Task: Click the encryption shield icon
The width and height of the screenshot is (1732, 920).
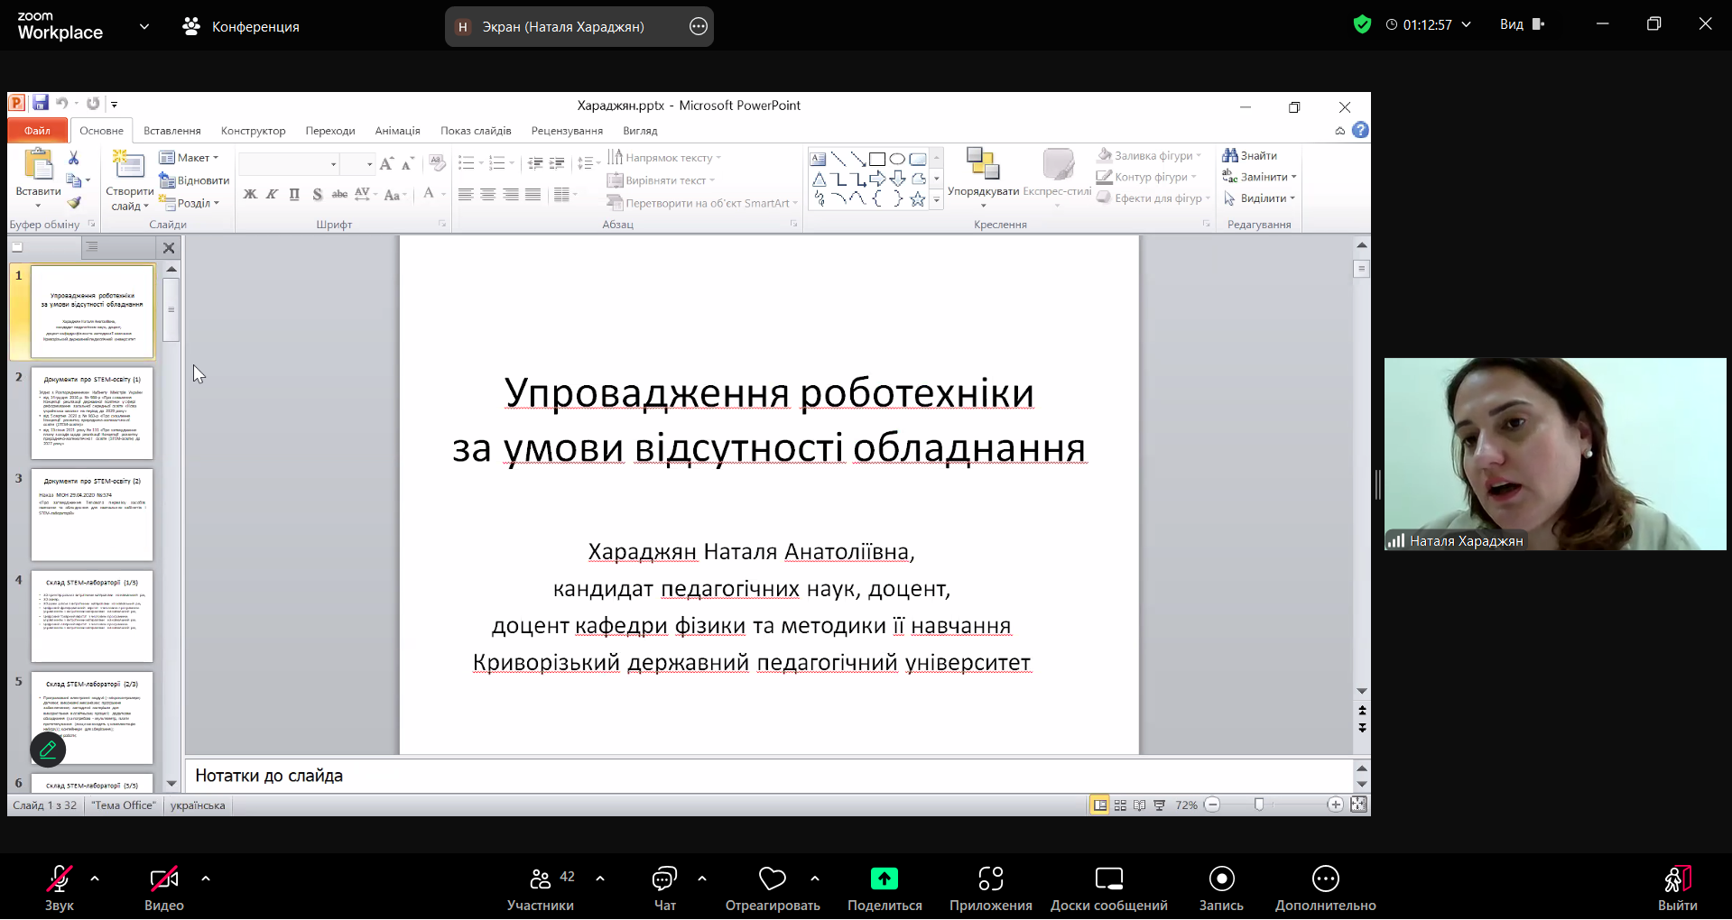Action: (x=1362, y=25)
